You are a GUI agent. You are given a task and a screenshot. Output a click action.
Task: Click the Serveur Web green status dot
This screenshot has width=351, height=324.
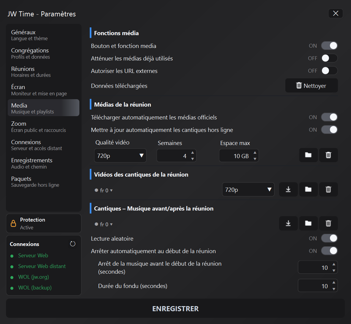click(x=12, y=256)
